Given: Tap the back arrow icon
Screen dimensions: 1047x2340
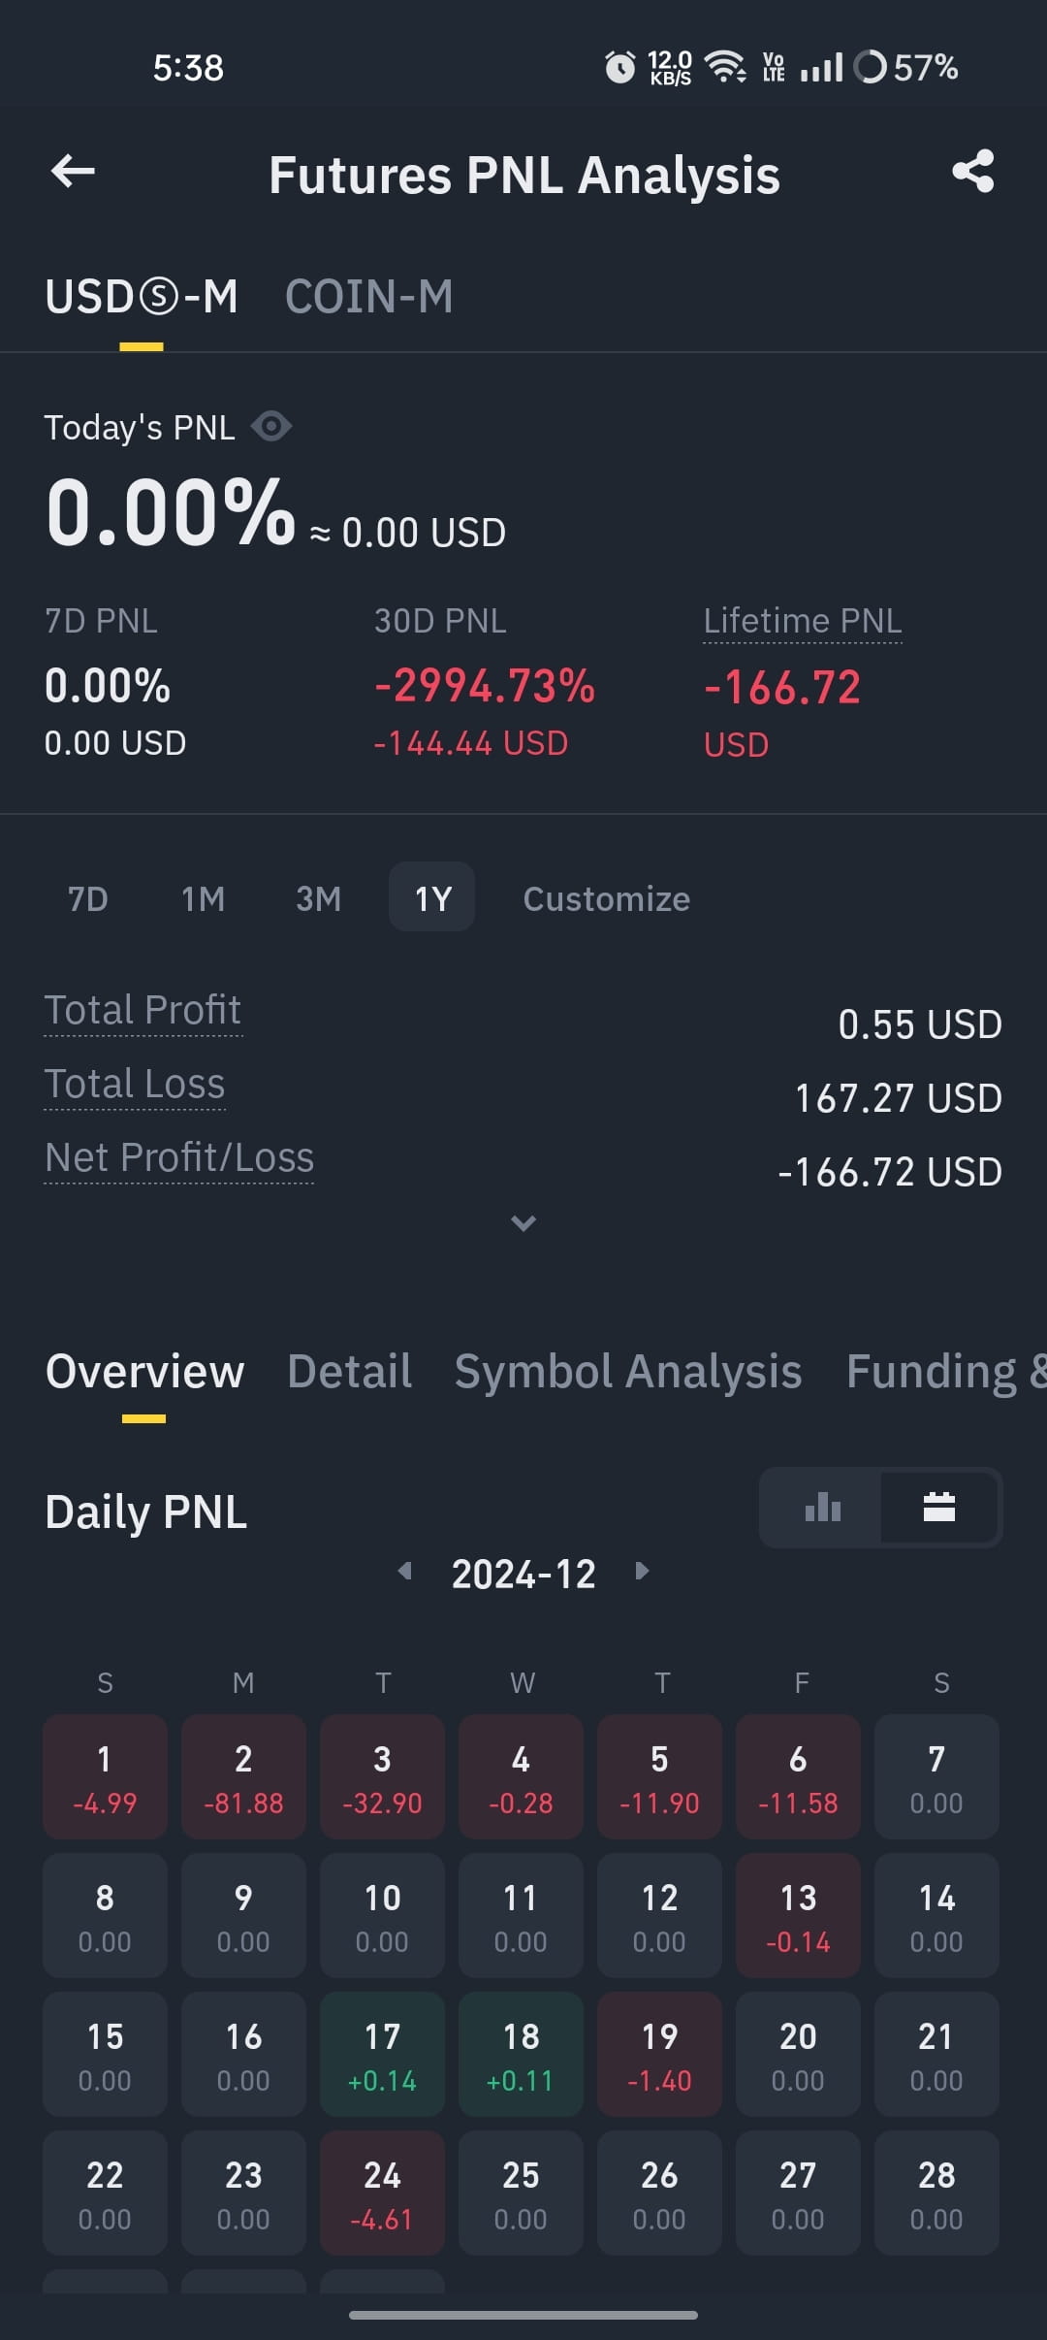Looking at the screenshot, I should pyautogui.click(x=73, y=172).
